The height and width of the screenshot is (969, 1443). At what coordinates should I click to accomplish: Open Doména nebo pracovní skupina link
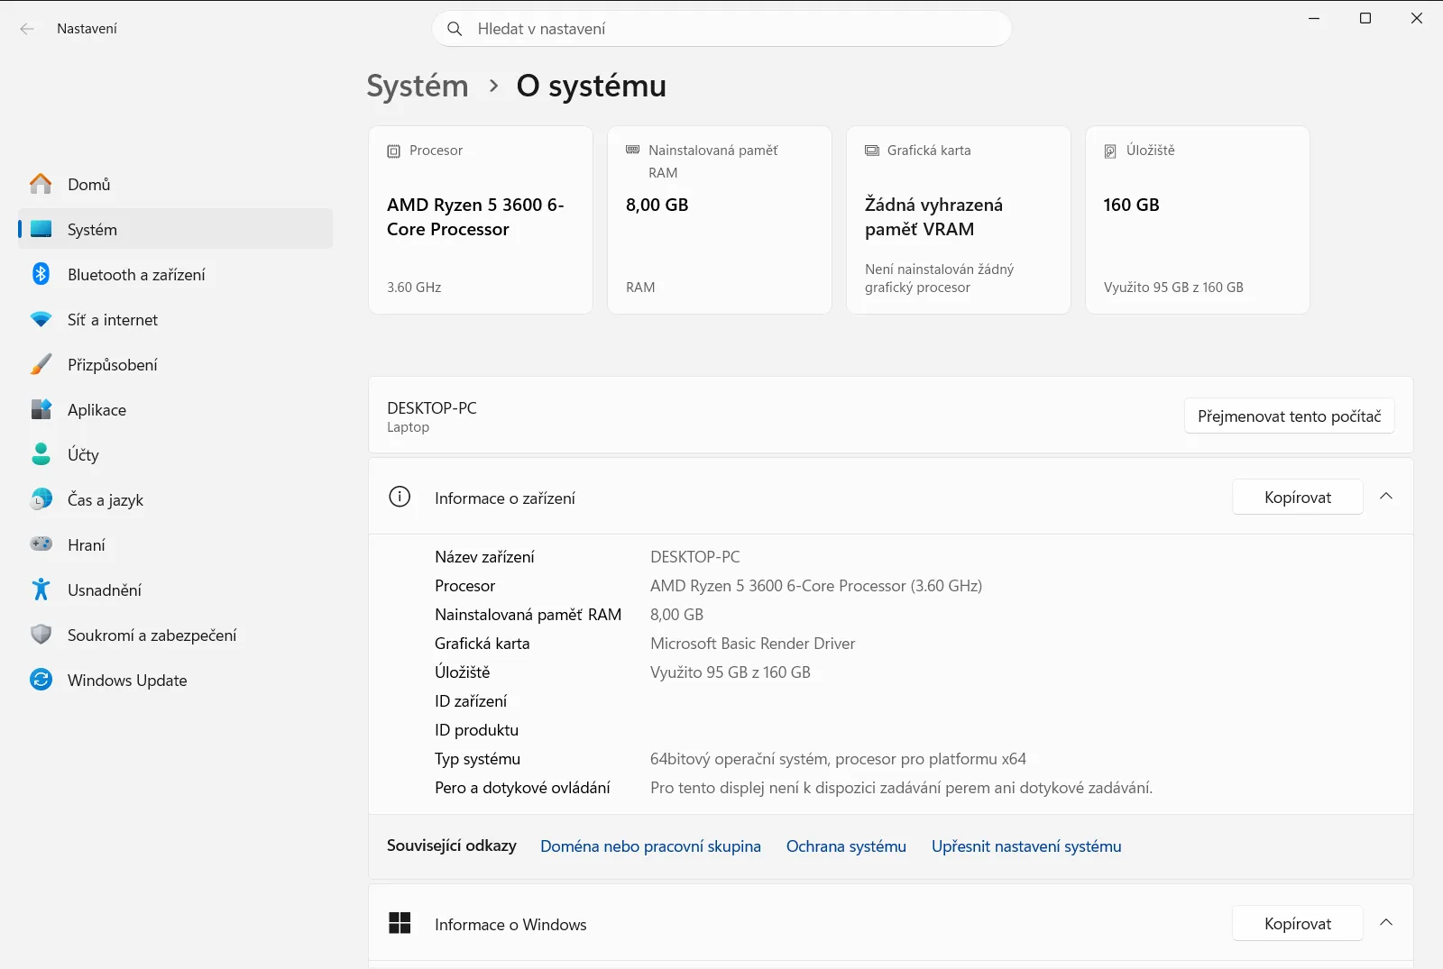(x=650, y=846)
